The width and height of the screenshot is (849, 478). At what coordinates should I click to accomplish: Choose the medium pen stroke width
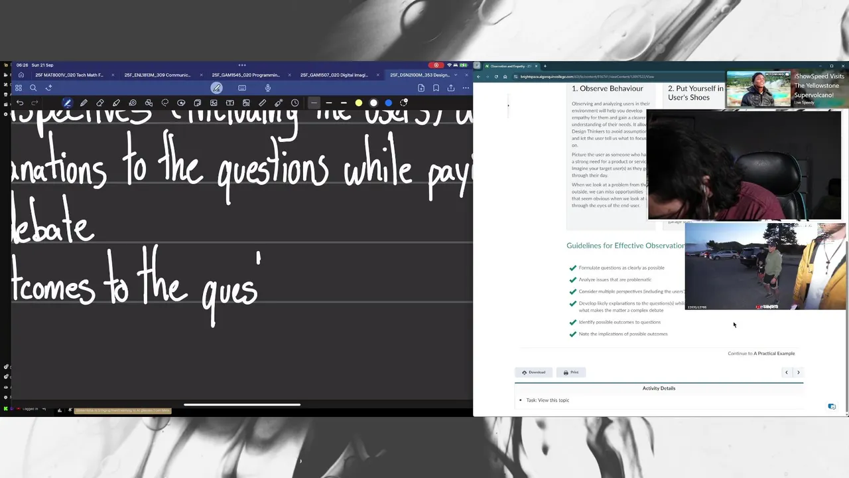[x=329, y=103]
